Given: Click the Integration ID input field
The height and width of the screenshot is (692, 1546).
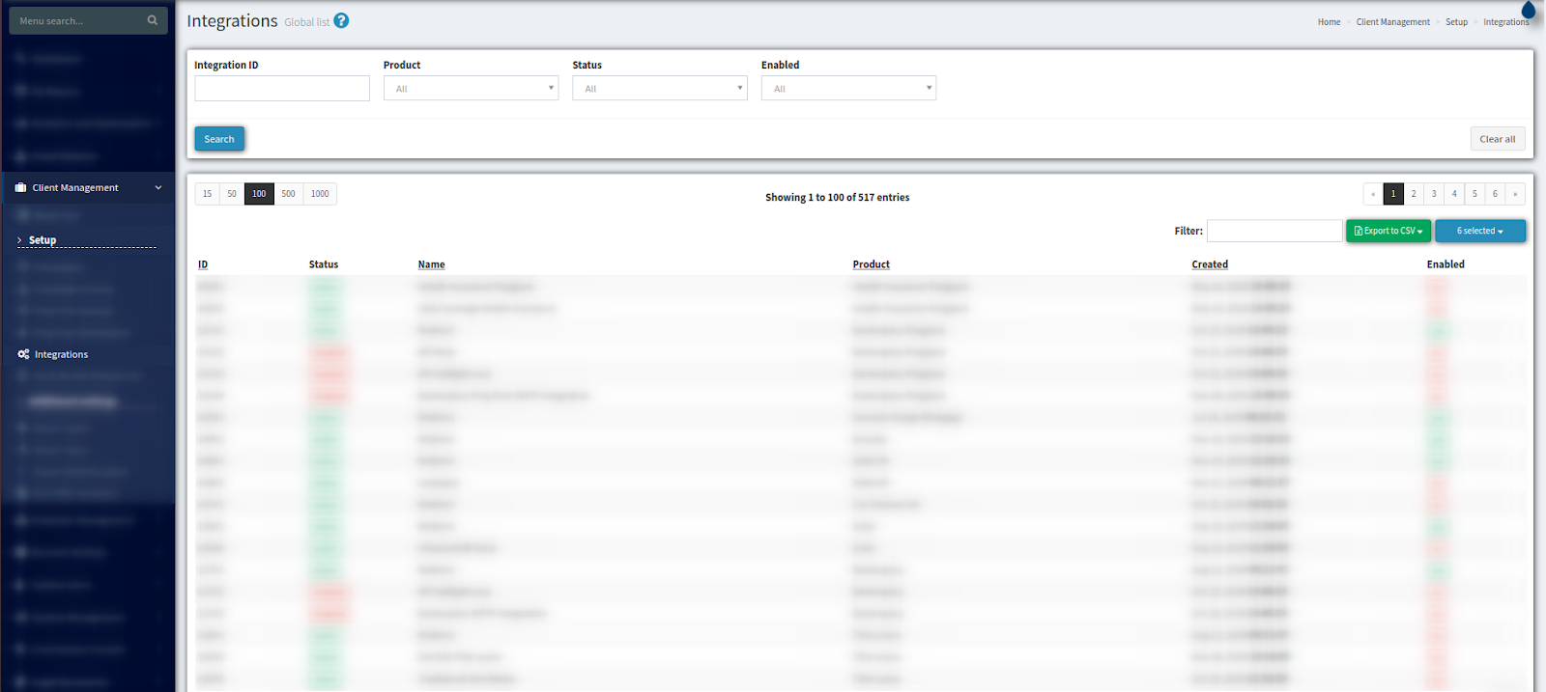Looking at the screenshot, I should click(x=282, y=89).
